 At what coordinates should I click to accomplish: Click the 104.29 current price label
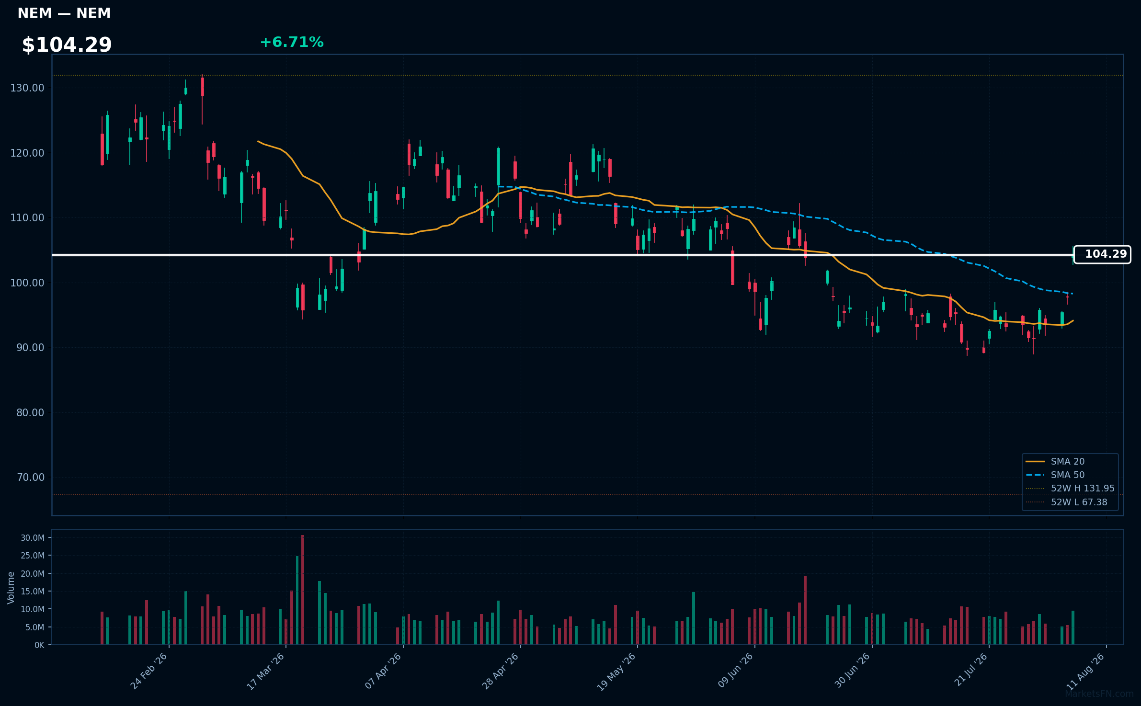[1102, 254]
